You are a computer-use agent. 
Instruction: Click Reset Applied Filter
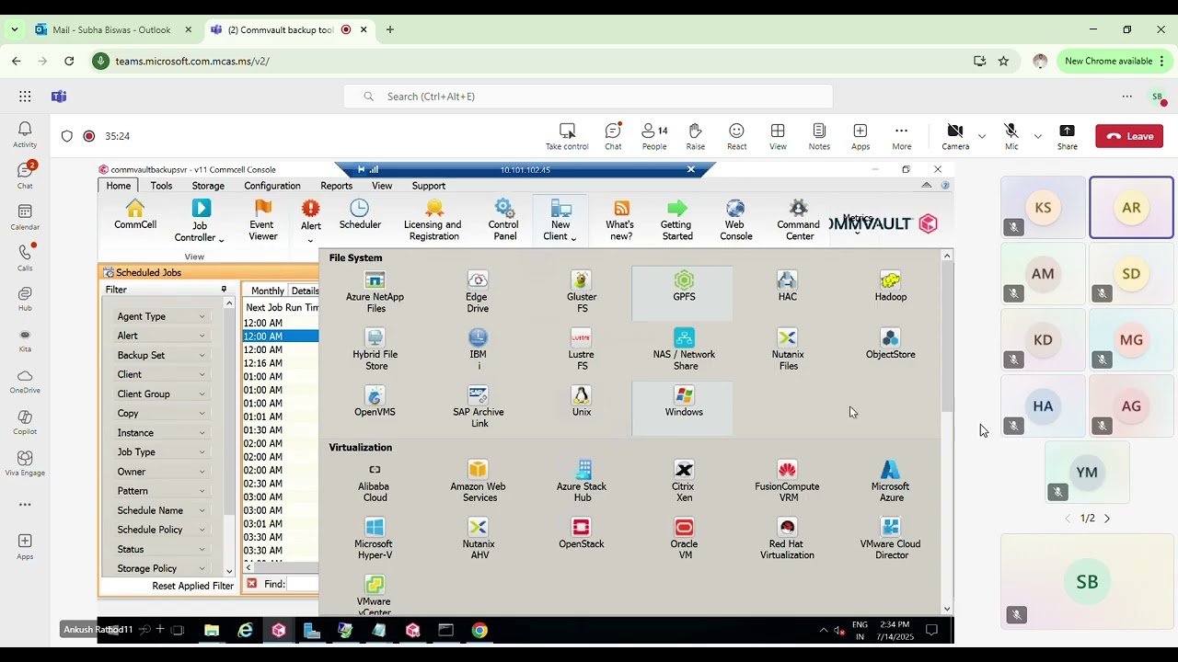[193, 586]
